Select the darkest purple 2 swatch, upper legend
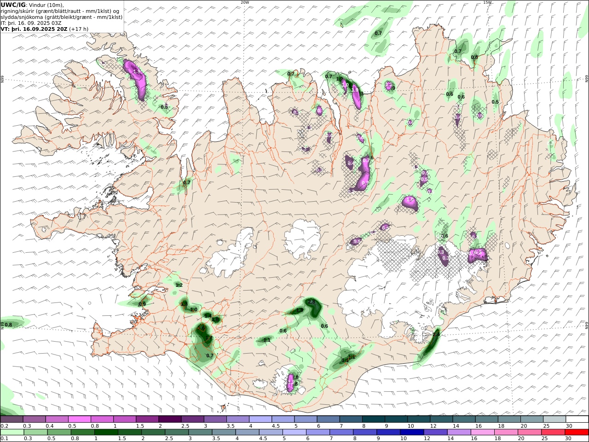This screenshot has width=589, height=442. [x=170, y=419]
